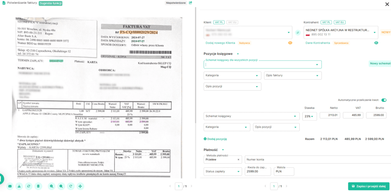This screenshot has width=391, height=192.
Task: Swap Klient and Kontrahent with arrows icon
Action: click(x=297, y=33)
